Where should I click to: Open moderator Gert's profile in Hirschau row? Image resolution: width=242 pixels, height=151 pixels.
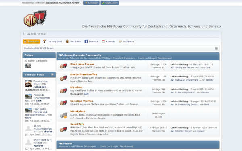(86, 94)
